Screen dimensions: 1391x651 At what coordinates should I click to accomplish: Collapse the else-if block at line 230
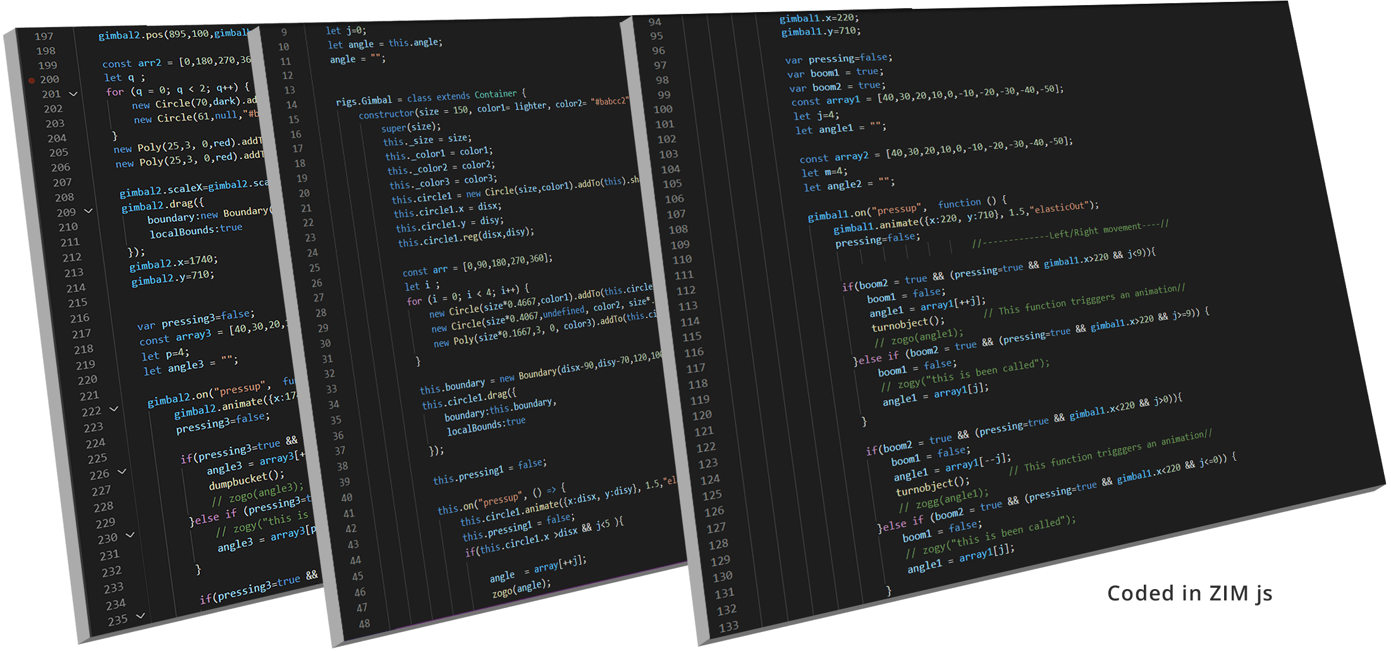(130, 535)
